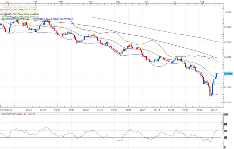The image size is (234, 149).
Task: Click the Apr month marker triangle
Action: pyautogui.click(x=91, y=4)
